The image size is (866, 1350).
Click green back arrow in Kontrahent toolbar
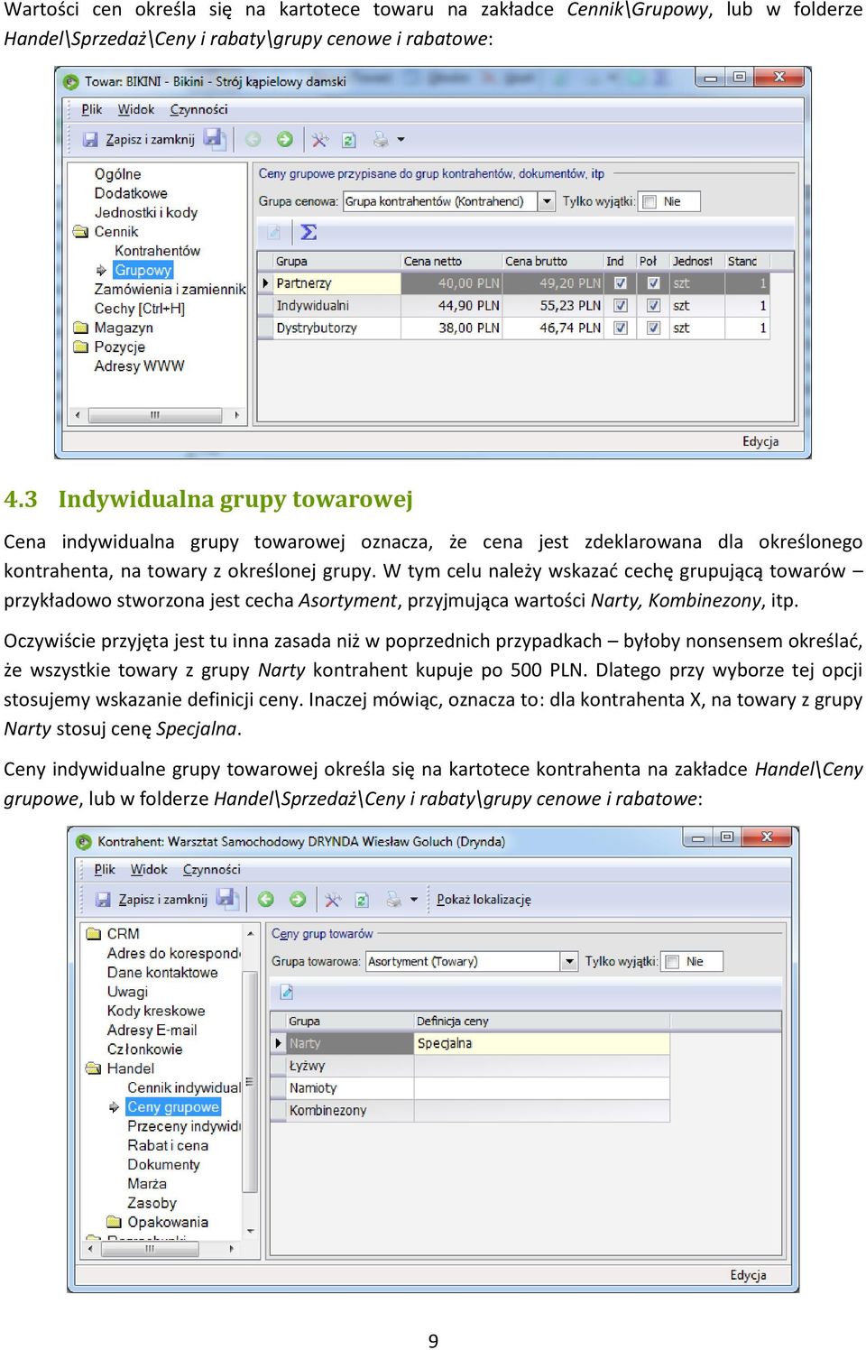266,899
